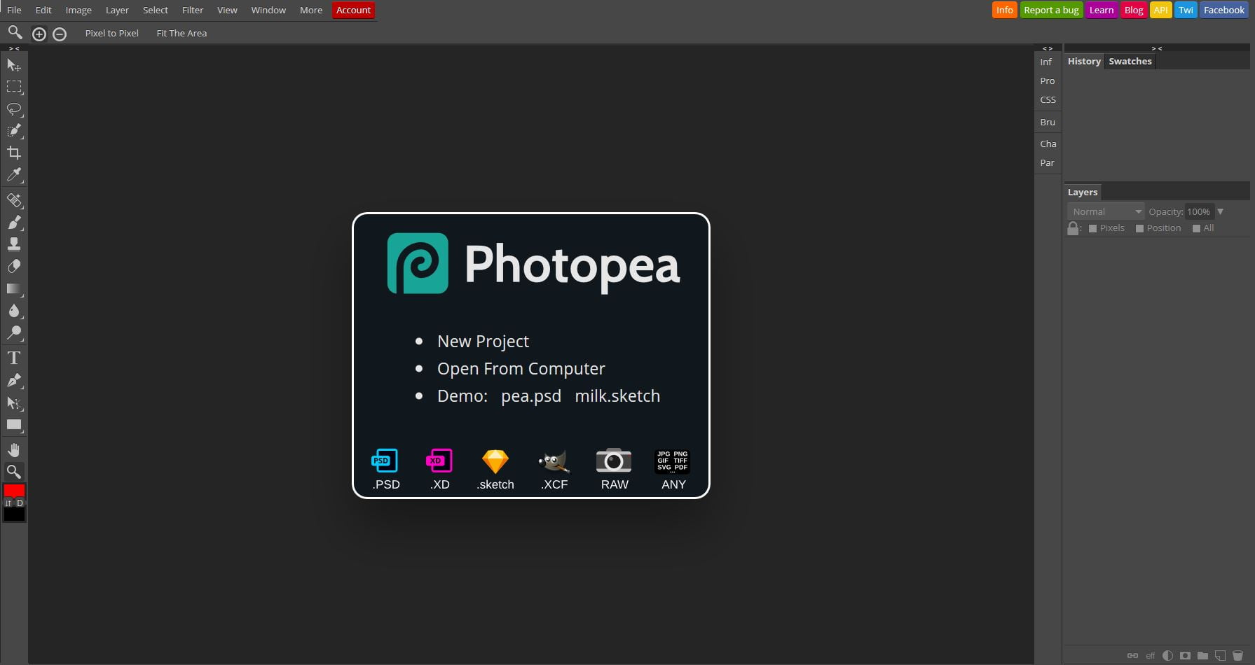Image resolution: width=1255 pixels, height=665 pixels.
Task: Start a New Project
Action: (x=483, y=341)
